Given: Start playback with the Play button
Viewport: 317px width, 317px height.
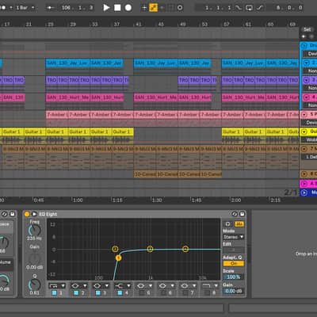Looking at the screenshot, I should (x=106, y=8).
